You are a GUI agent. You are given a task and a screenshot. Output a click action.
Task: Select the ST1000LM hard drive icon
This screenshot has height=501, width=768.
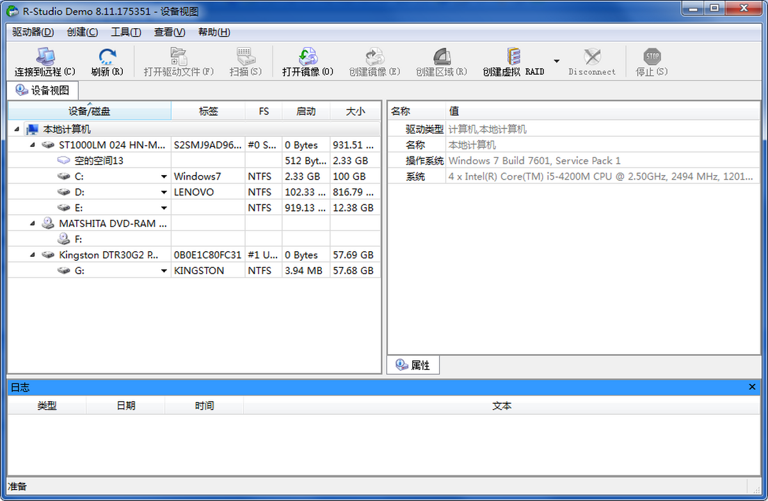tap(48, 145)
